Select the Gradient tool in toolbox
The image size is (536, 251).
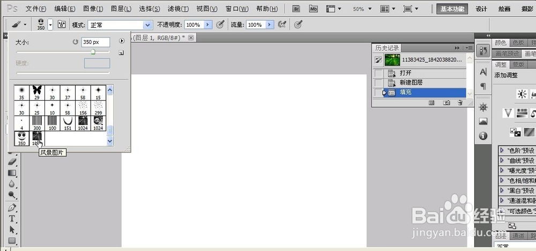(x=12, y=173)
